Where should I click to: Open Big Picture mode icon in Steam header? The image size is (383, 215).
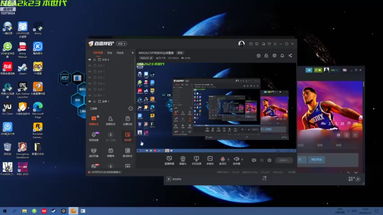click(345, 70)
